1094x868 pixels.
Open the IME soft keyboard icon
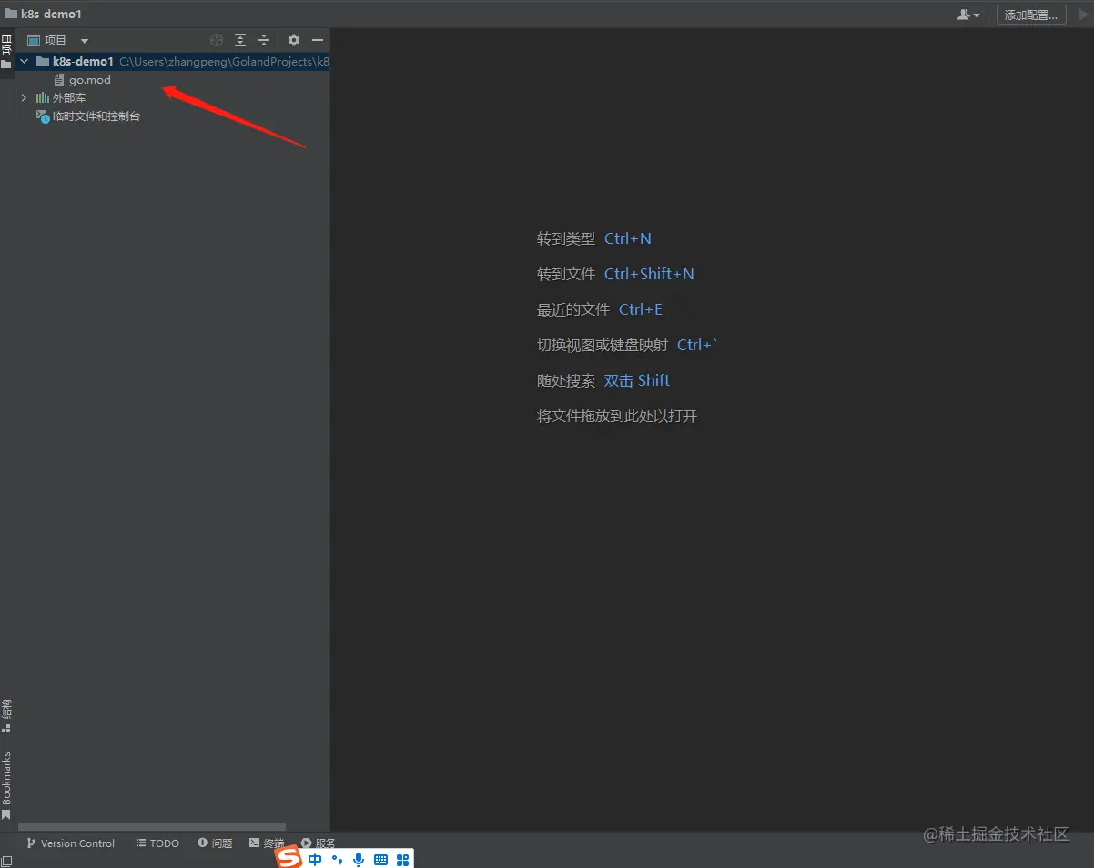coord(380,860)
